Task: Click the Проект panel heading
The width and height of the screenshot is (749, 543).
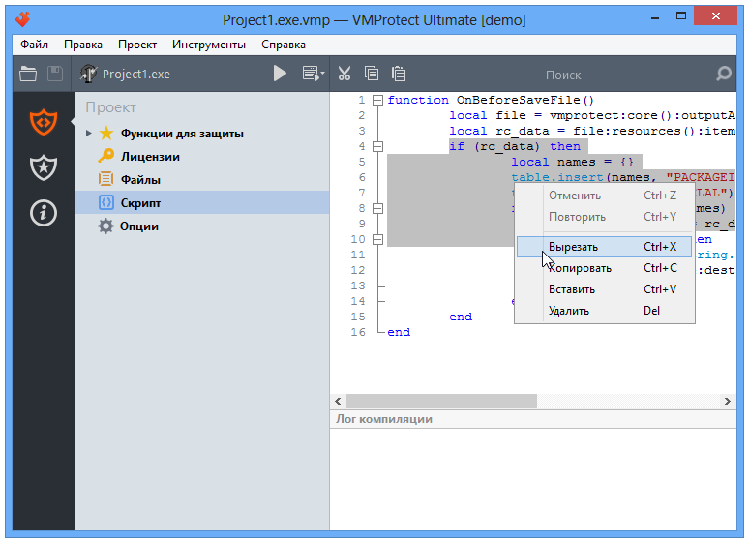Action: click(111, 107)
